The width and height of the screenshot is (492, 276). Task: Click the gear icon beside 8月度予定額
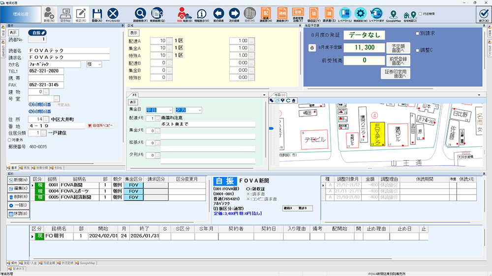pyautogui.click(x=312, y=48)
